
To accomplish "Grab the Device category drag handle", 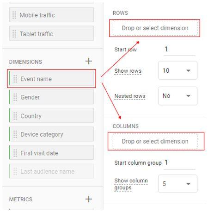I will [x=15, y=134].
